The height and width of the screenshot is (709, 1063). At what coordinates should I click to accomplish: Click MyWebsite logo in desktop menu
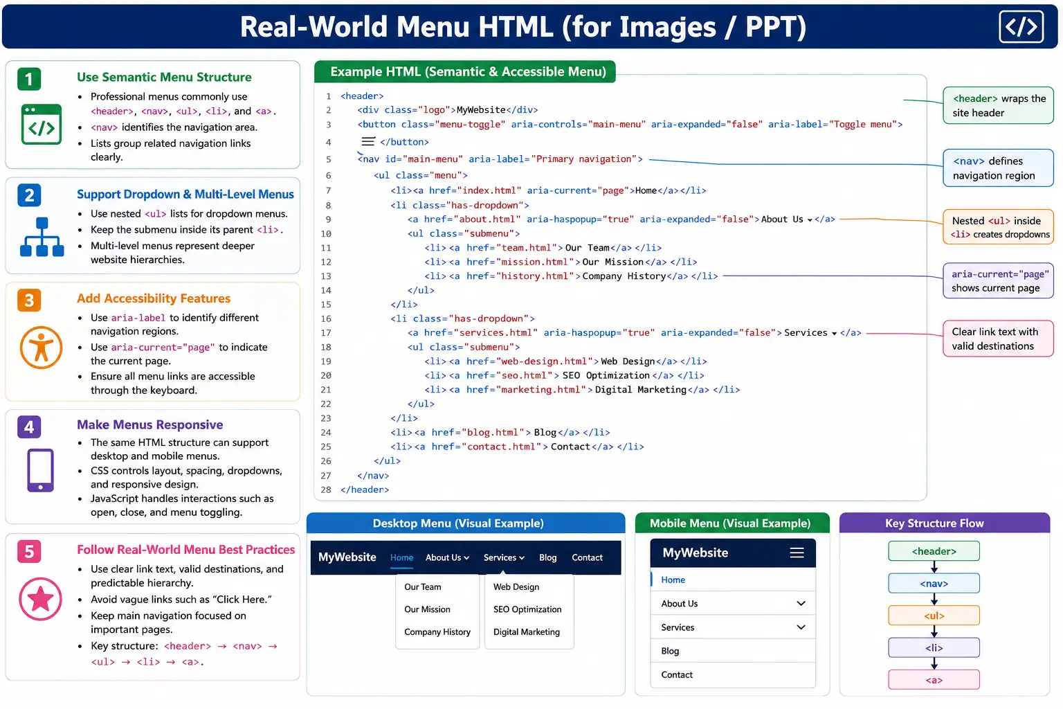click(x=347, y=557)
